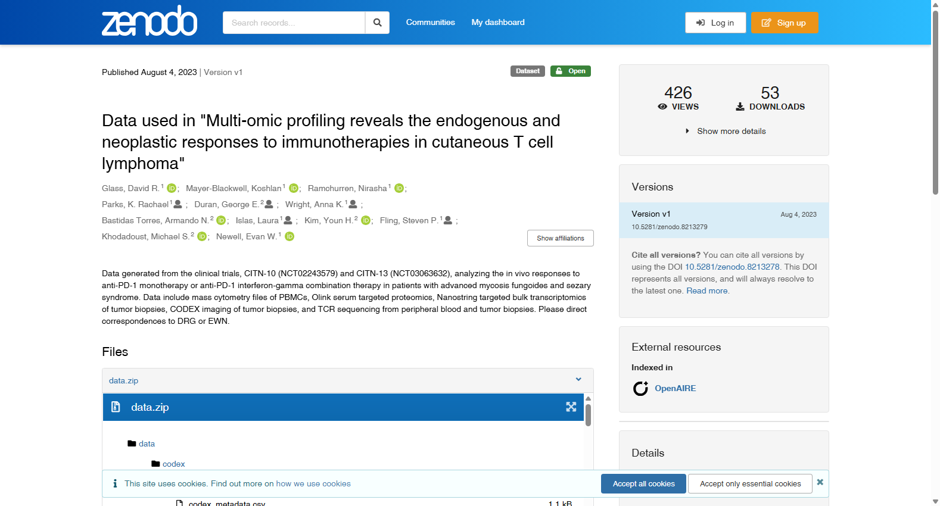Click the Log in button
The image size is (940, 506).
[715, 23]
